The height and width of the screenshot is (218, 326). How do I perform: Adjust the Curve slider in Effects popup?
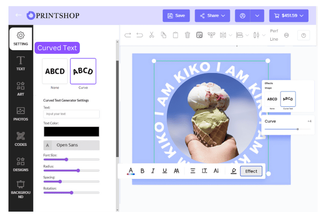click(297, 129)
